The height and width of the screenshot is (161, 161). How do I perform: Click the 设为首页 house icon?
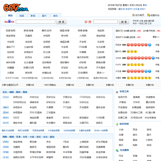pos(133,15)
